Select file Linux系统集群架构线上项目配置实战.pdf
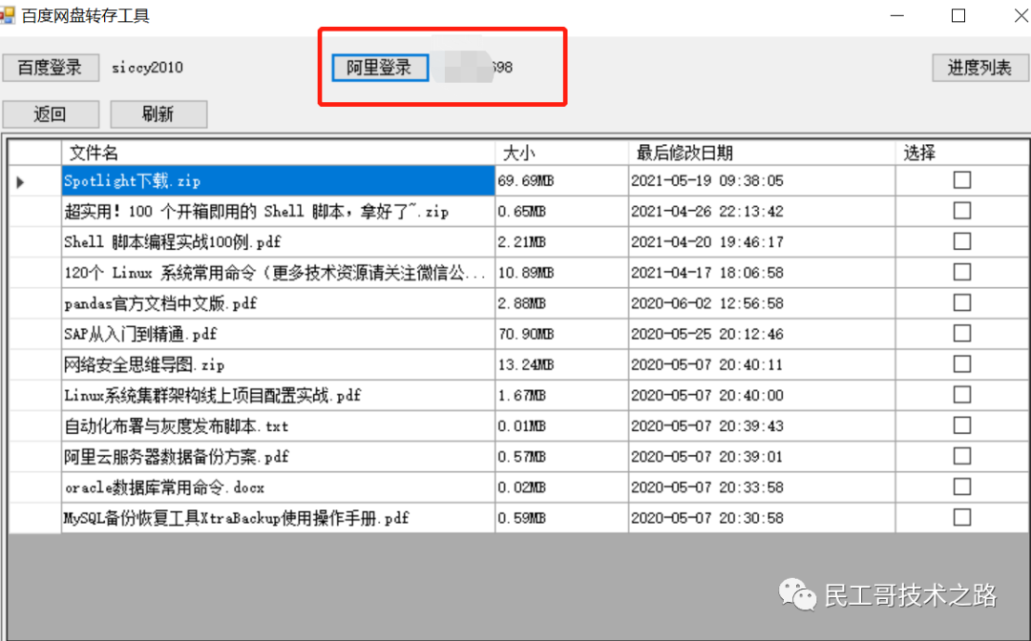Image resolution: width=1031 pixels, height=641 pixels. [x=278, y=395]
